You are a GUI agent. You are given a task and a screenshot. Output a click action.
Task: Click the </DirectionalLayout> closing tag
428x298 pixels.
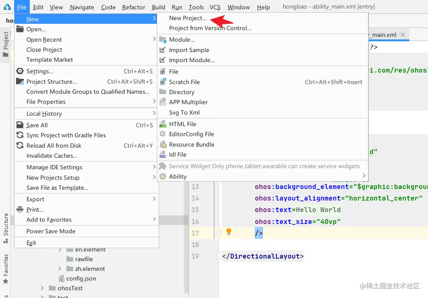263,256
